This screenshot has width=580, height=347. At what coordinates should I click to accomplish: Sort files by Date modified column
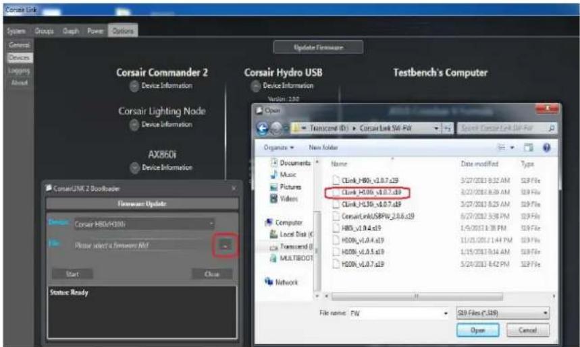click(479, 164)
